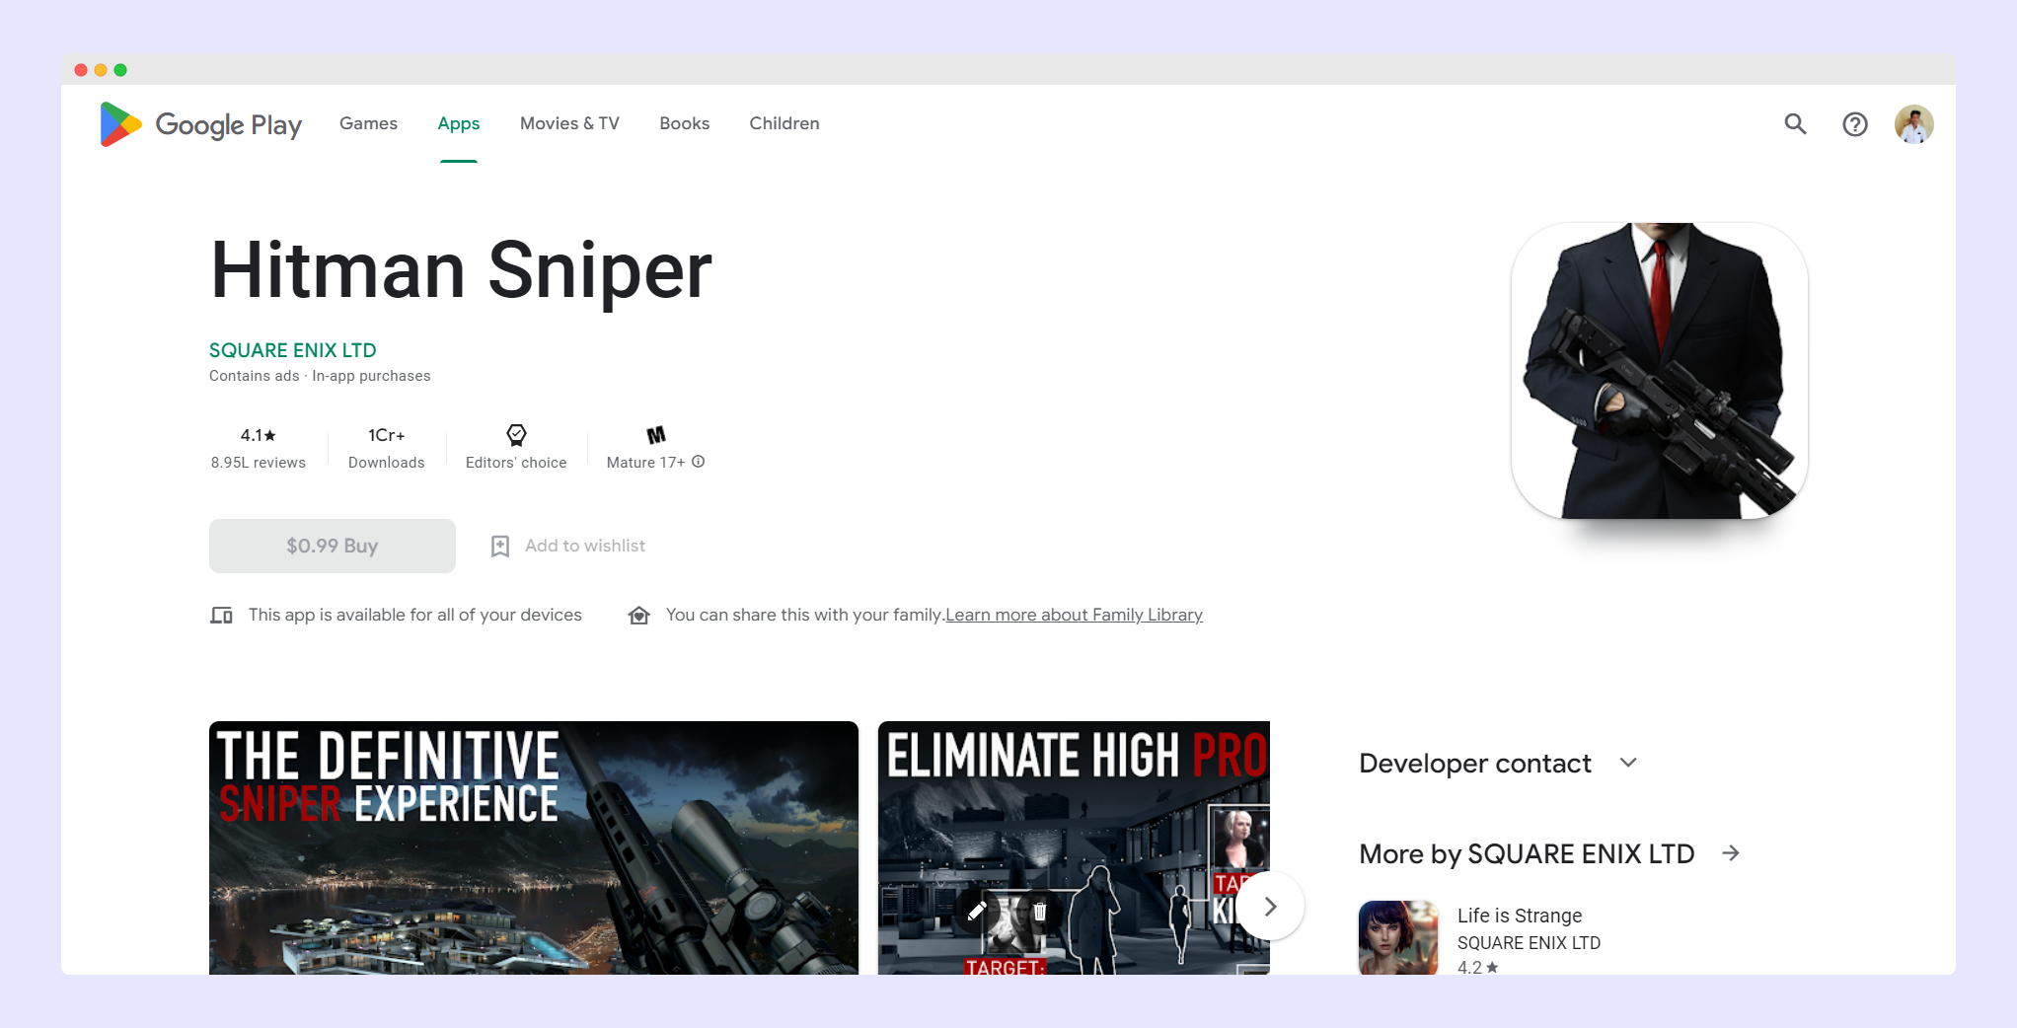Screen dimensions: 2017x1028
Task: Expand the Developer contact section
Action: click(1628, 762)
